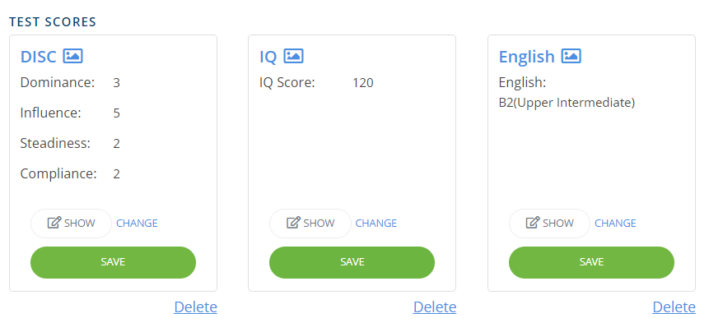This screenshot has width=709, height=332.
Task: Save the IQ test score
Action: point(352,262)
